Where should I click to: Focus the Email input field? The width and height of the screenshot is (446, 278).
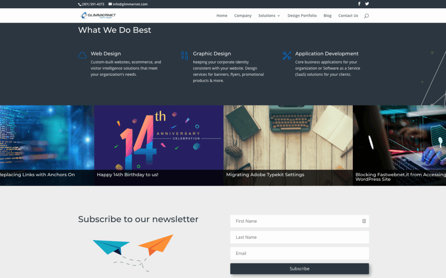point(299,253)
